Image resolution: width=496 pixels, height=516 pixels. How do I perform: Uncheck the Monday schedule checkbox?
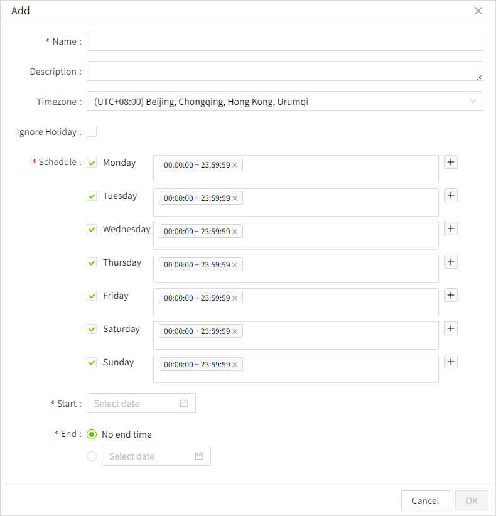[92, 163]
